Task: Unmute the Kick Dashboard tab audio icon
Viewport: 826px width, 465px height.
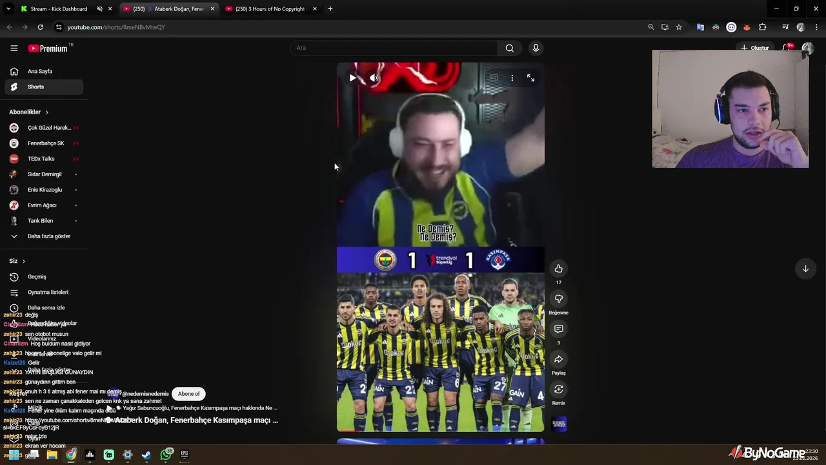Action: click(99, 9)
